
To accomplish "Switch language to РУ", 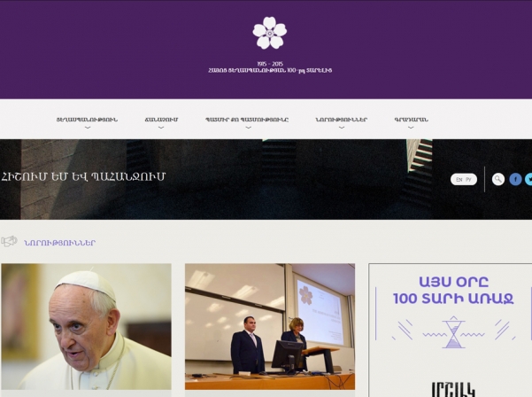I will pyautogui.click(x=468, y=179).
